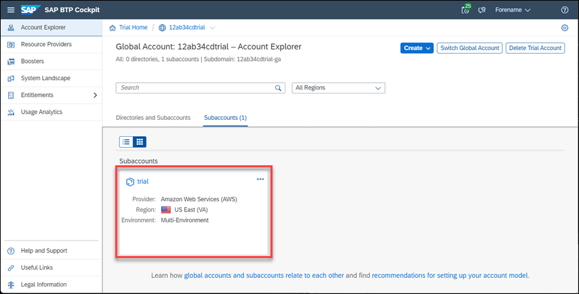Click the search magnifier icon
This screenshot has height=294, width=579.
pos(278,88)
